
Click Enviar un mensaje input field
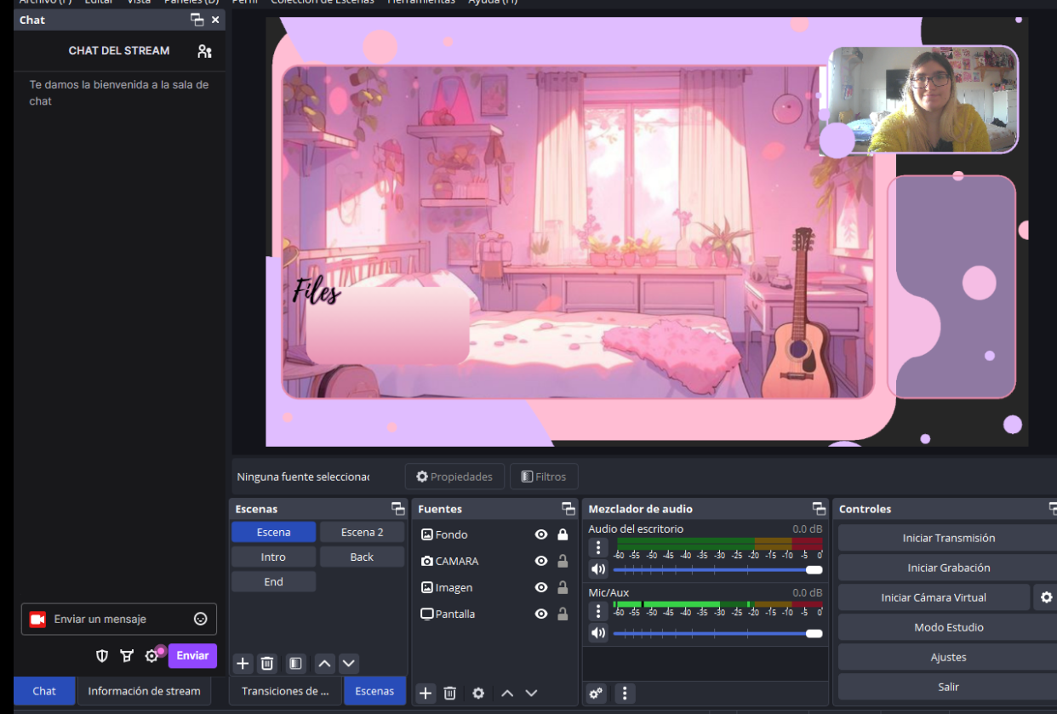coord(119,620)
